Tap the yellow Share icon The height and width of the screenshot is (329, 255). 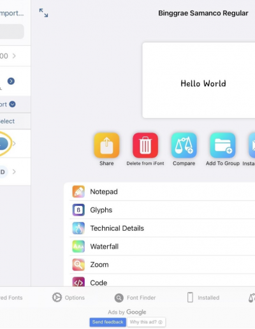(x=106, y=145)
